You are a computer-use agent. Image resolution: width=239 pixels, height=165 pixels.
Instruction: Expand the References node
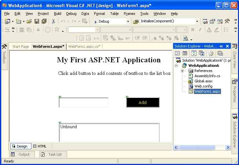tap(182, 71)
